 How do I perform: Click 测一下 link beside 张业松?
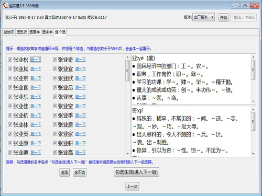36,60
